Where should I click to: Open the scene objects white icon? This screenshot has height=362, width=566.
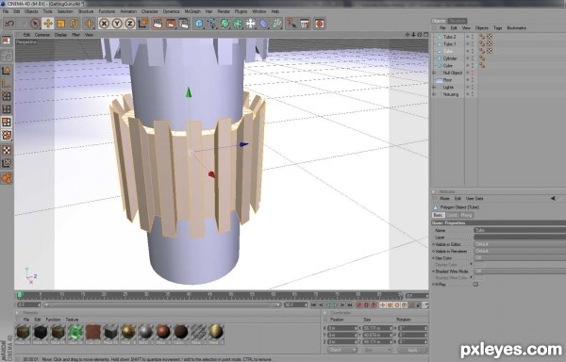click(x=251, y=24)
